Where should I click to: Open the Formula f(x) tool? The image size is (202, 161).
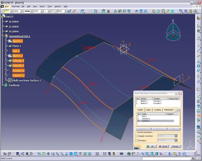tap(5, 154)
